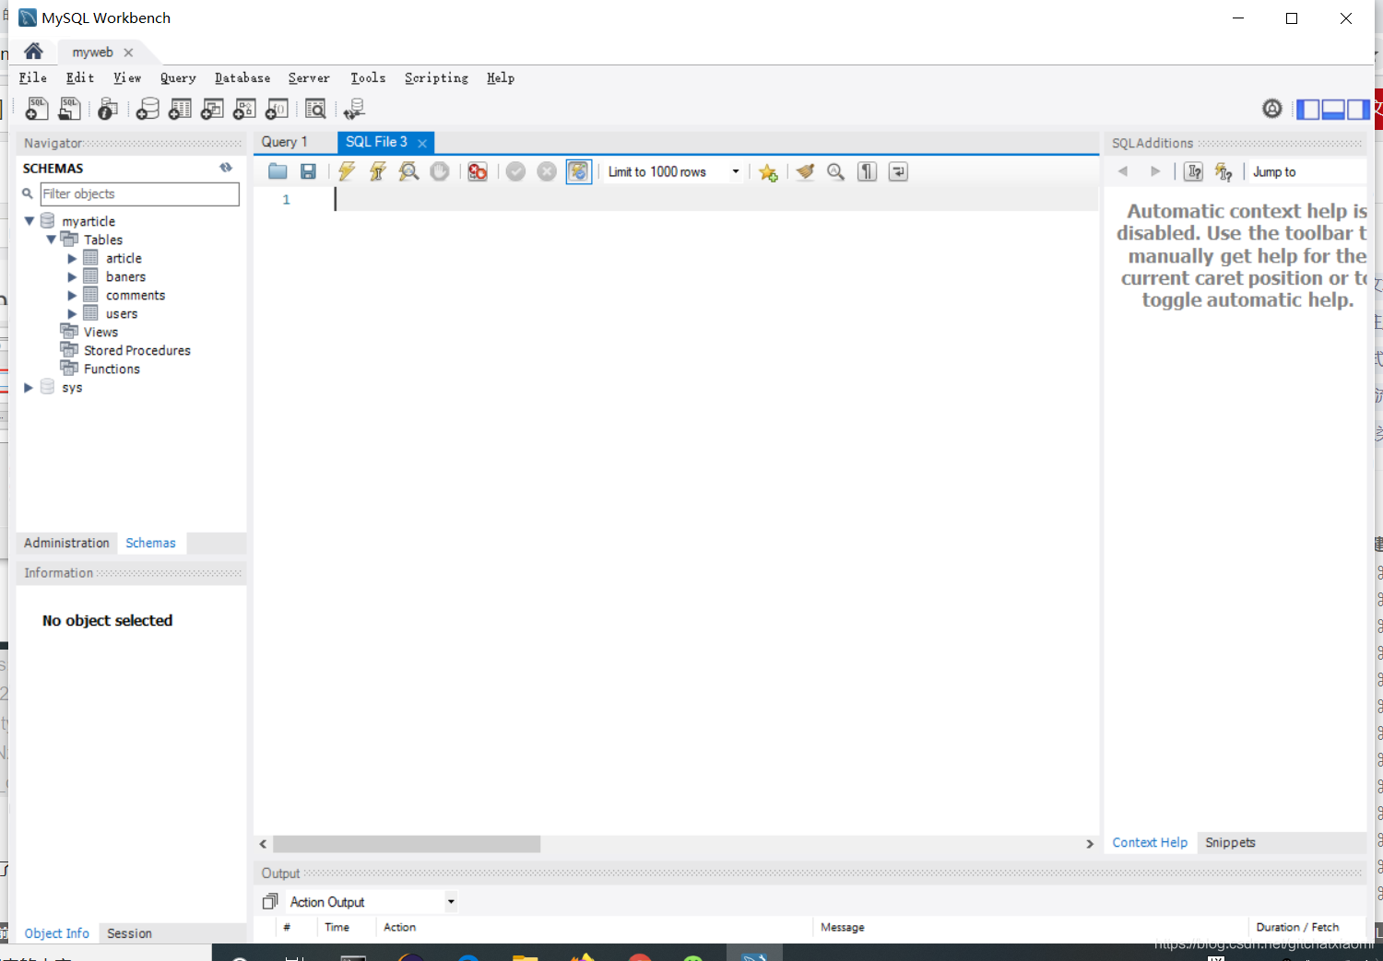Create a new stored procedure icon
The width and height of the screenshot is (1383, 961).
coord(244,109)
